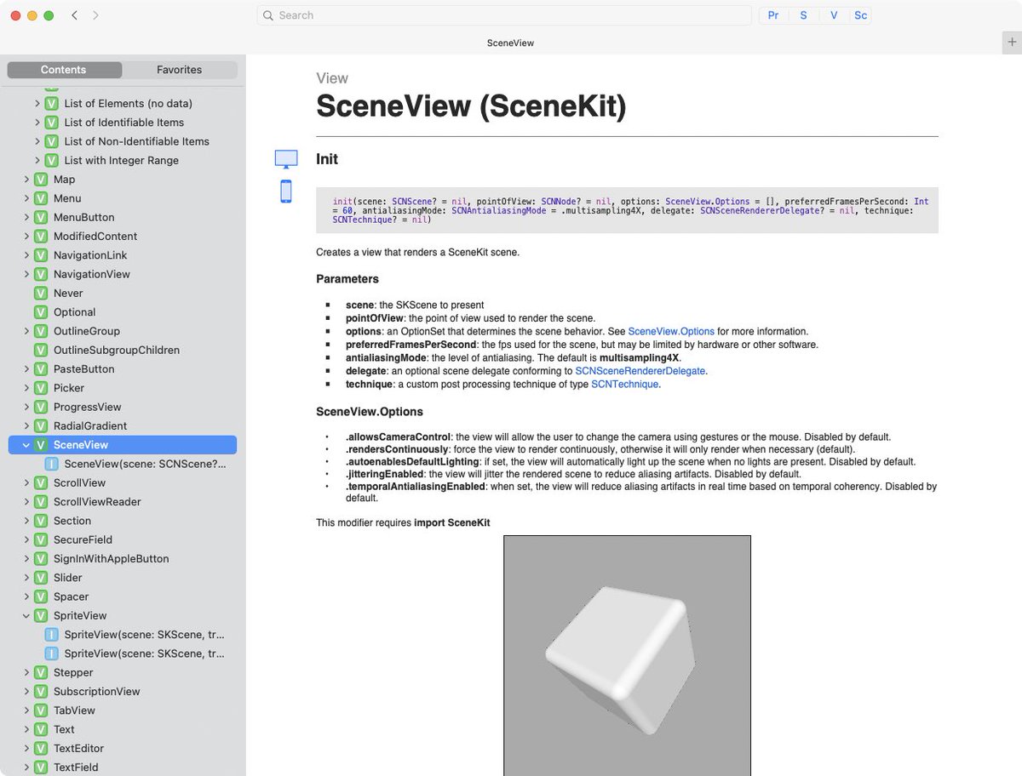Click the Search field
Image resolution: width=1022 pixels, height=776 pixels.
[503, 15]
